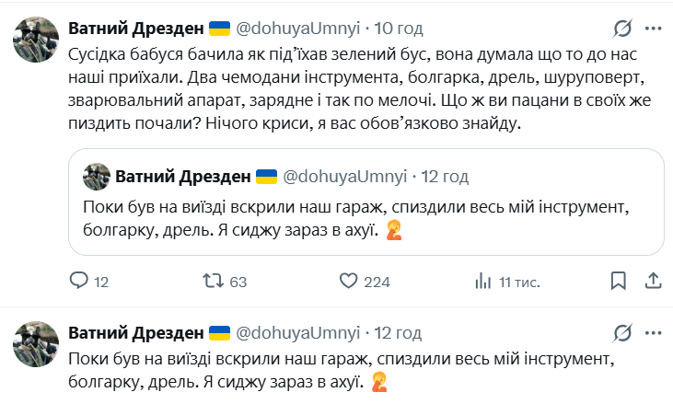This screenshot has width=673, height=404.
Task: Open the bottom post's author avatar
Action: click(34, 346)
